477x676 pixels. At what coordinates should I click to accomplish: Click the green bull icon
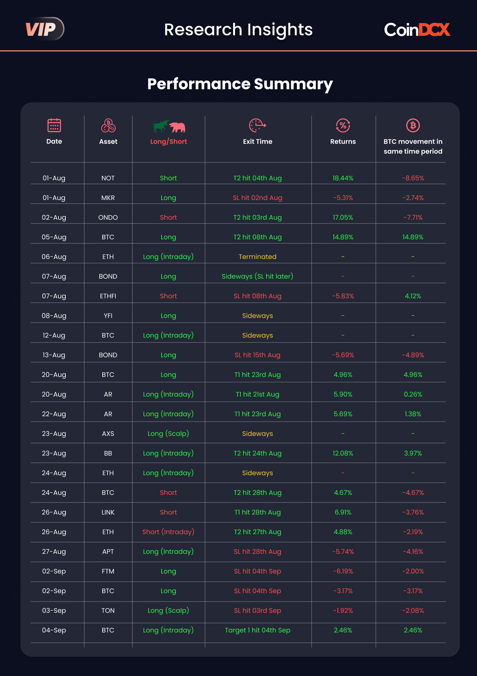coord(161,126)
